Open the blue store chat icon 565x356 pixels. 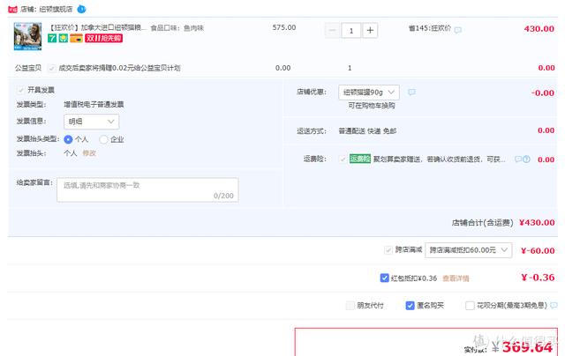(x=82, y=9)
